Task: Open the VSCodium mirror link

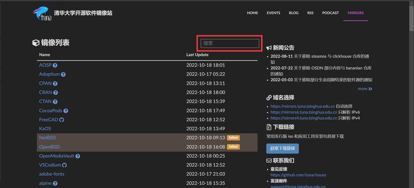Action: coord(50,165)
